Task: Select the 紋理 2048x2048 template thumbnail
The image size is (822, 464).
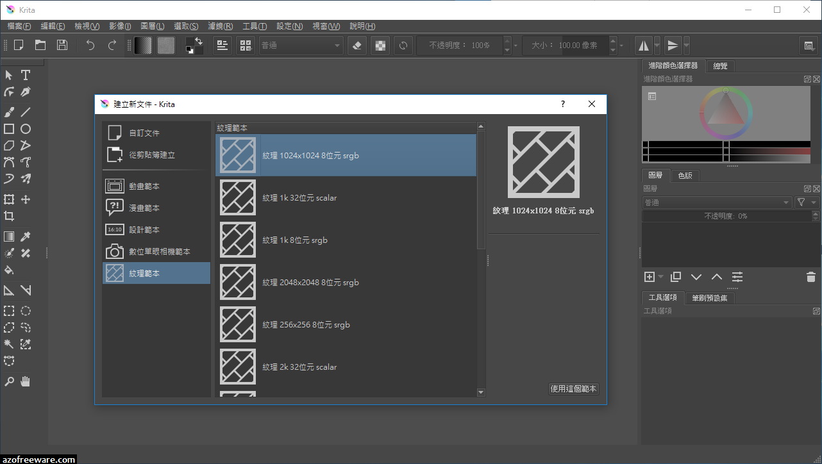Action: click(237, 282)
